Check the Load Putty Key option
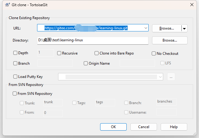 (x=15, y=76)
